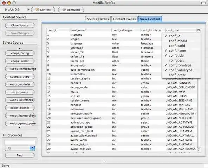Select xoops_bannerclient source
The height and width of the screenshot is (168, 208).
pyautogui.click(x=20, y=115)
